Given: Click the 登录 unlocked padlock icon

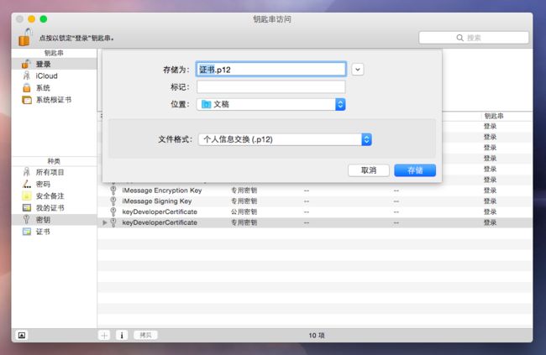Looking at the screenshot, I should 27,64.
